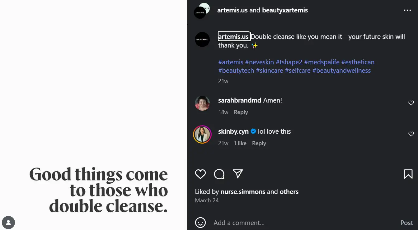Viewport: 418px width, 230px height.
Task: Open skinby.cyn's profile avatar
Action: point(202,134)
